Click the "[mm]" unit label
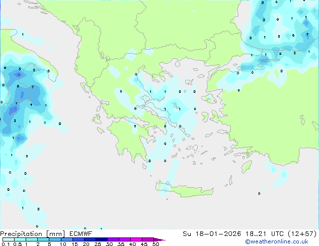The width and height of the screenshot is (319, 246). pos(55,234)
